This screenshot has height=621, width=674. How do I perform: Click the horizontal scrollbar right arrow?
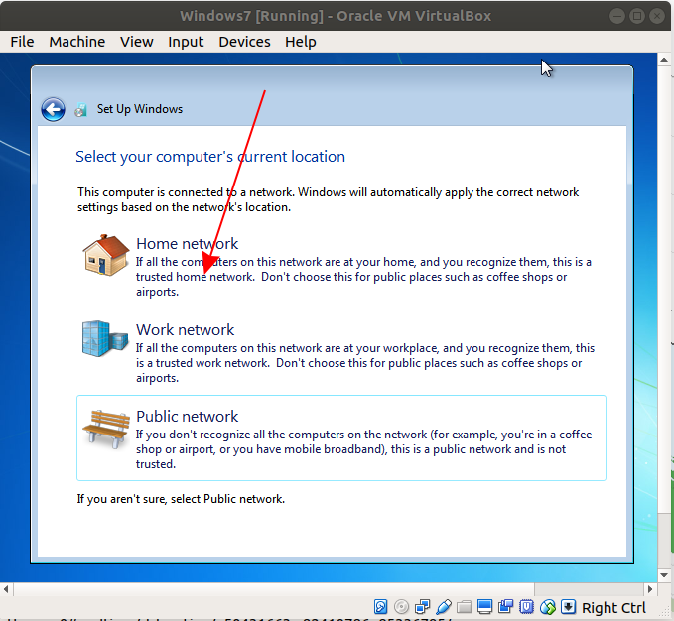(x=650, y=589)
